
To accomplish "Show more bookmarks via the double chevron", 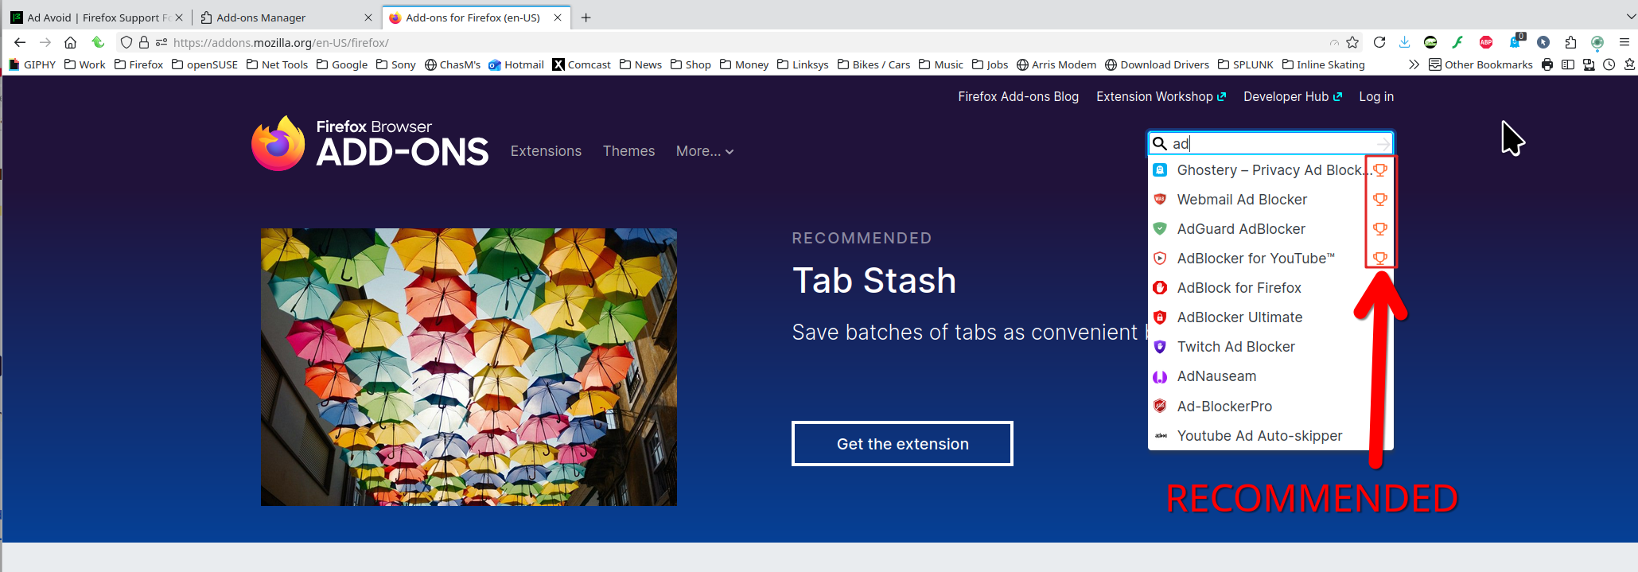I will pos(1413,64).
